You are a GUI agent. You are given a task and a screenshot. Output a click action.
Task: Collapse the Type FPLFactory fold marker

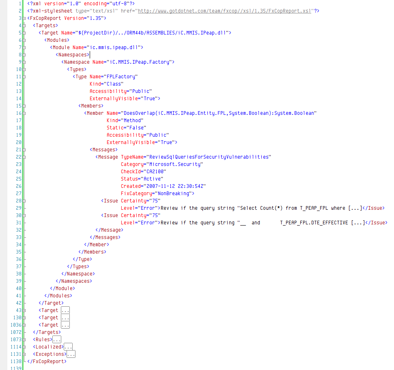coord(24,77)
